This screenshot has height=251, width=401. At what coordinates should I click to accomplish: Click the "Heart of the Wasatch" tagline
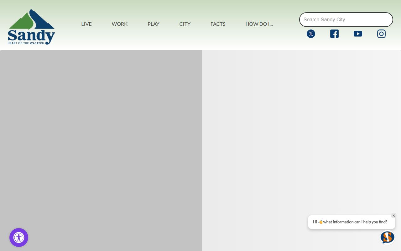click(x=26, y=43)
